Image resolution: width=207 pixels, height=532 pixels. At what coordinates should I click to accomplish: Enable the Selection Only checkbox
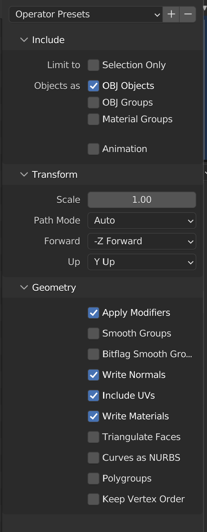click(x=93, y=65)
